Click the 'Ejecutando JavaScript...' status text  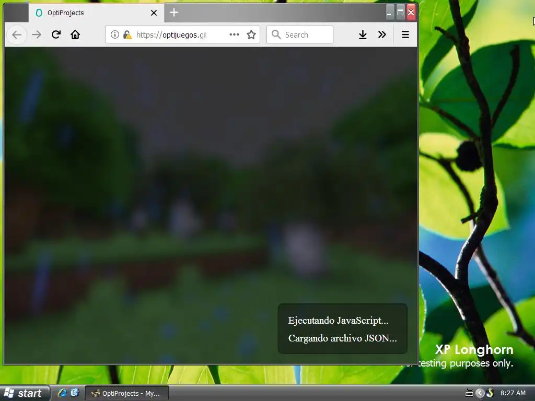pos(338,321)
